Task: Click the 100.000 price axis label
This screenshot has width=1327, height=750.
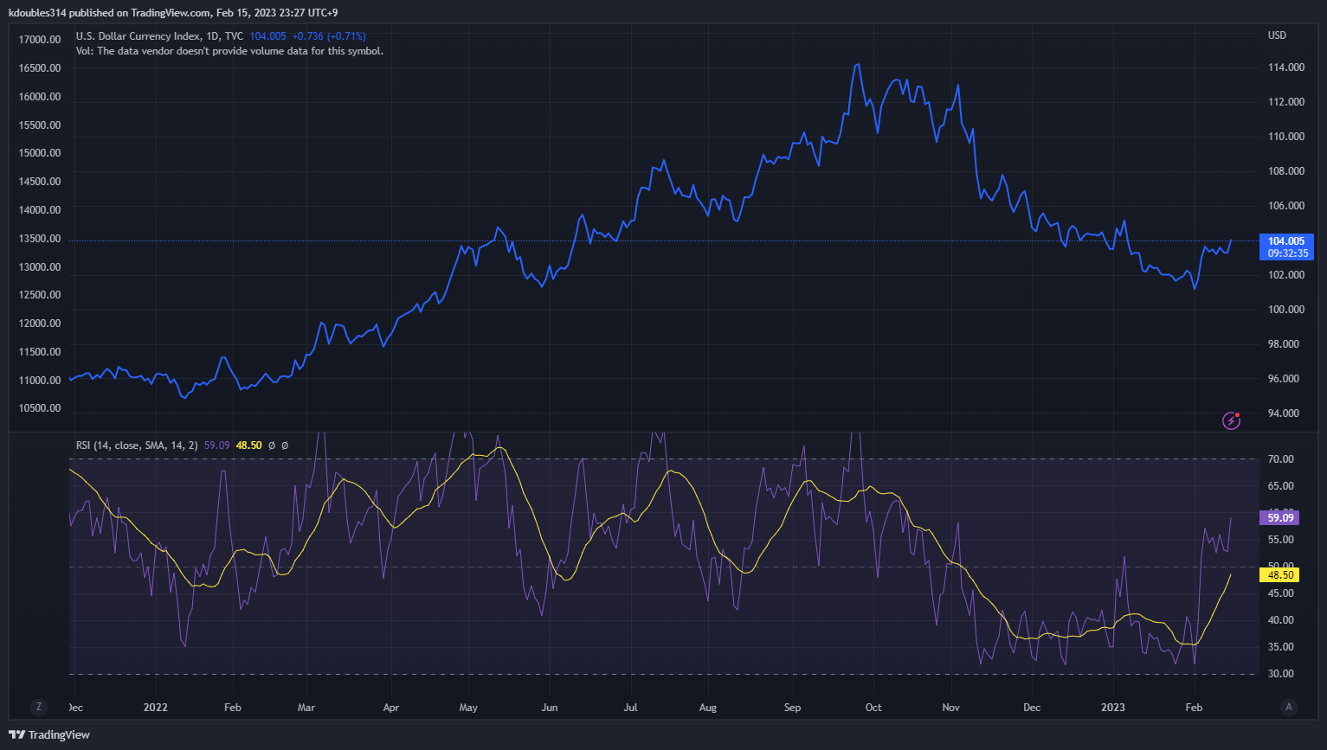Action: click(1285, 310)
